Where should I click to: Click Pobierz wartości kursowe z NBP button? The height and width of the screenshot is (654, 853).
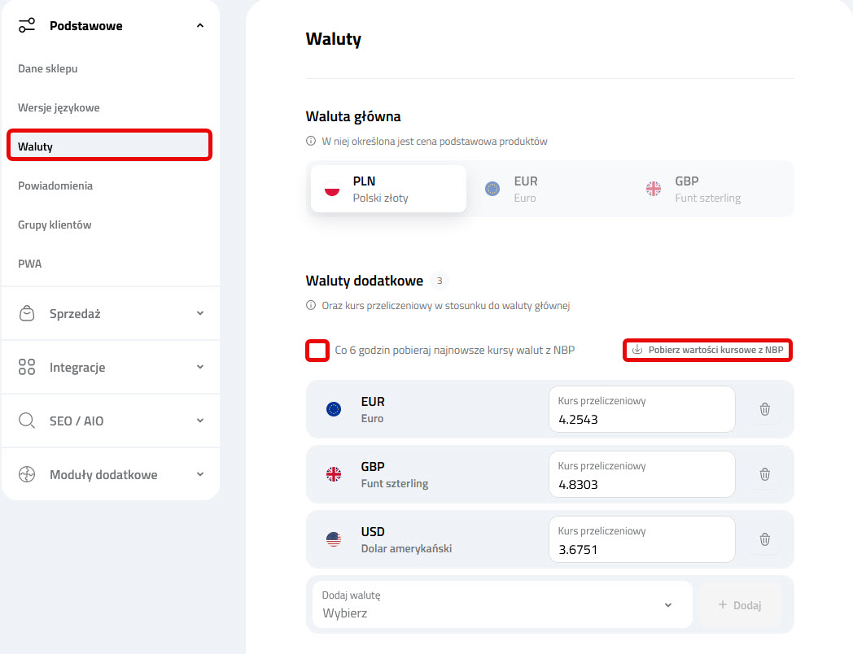706,350
